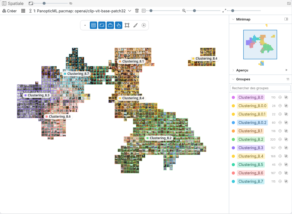Select the lasso rectangle selection tool
Screen dimensions: 292x214
[127, 25]
